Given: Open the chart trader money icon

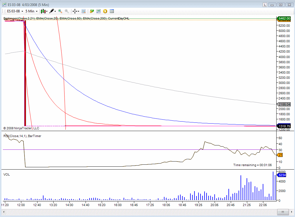Looking at the screenshot, I should coord(92,11).
